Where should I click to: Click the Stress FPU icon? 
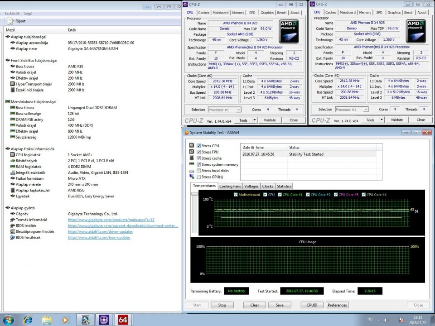tap(191, 151)
